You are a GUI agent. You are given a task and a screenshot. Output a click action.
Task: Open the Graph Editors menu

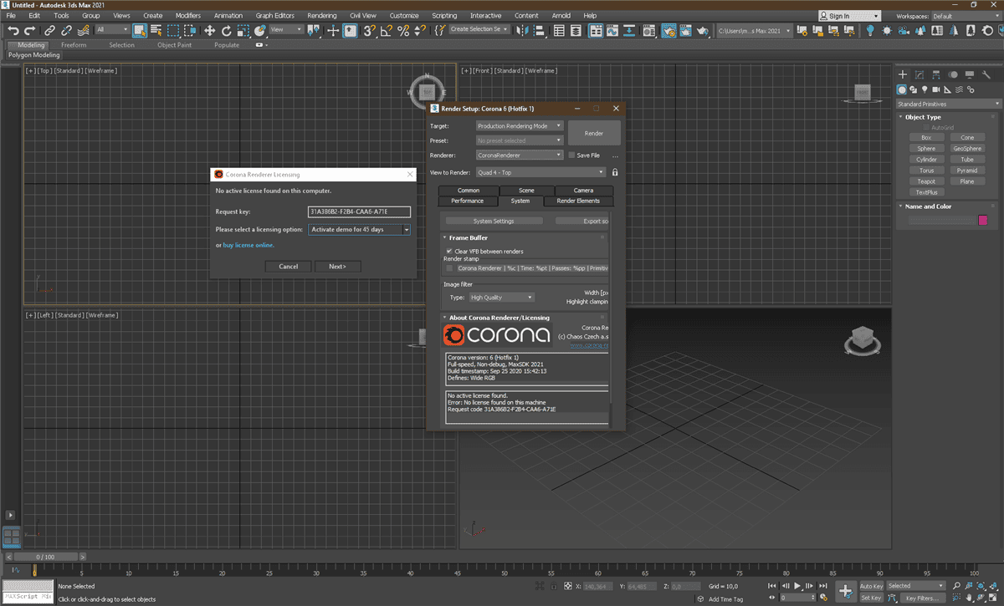pyautogui.click(x=274, y=16)
